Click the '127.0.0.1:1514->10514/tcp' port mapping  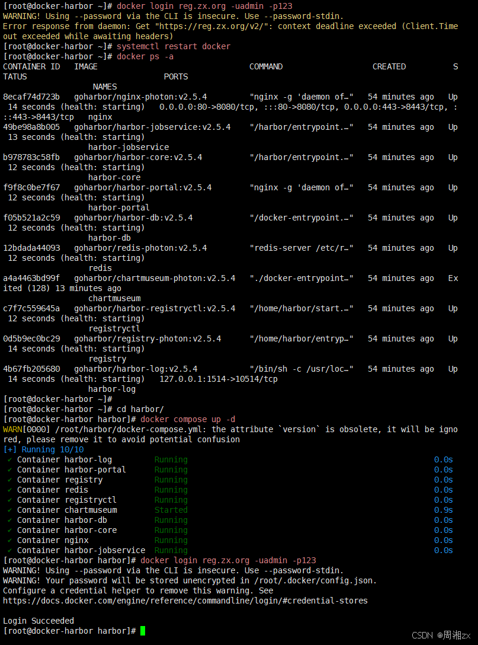point(219,379)
